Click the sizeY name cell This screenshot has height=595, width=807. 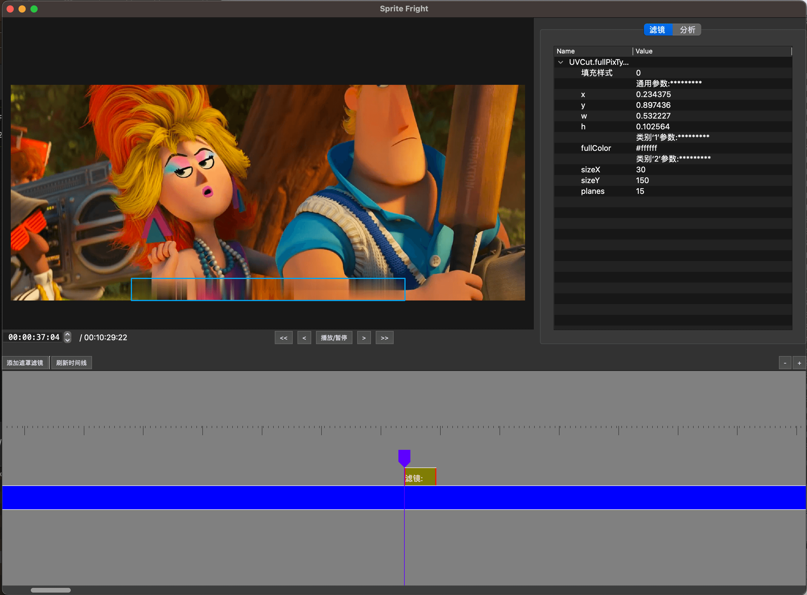[x=590, y=180]
